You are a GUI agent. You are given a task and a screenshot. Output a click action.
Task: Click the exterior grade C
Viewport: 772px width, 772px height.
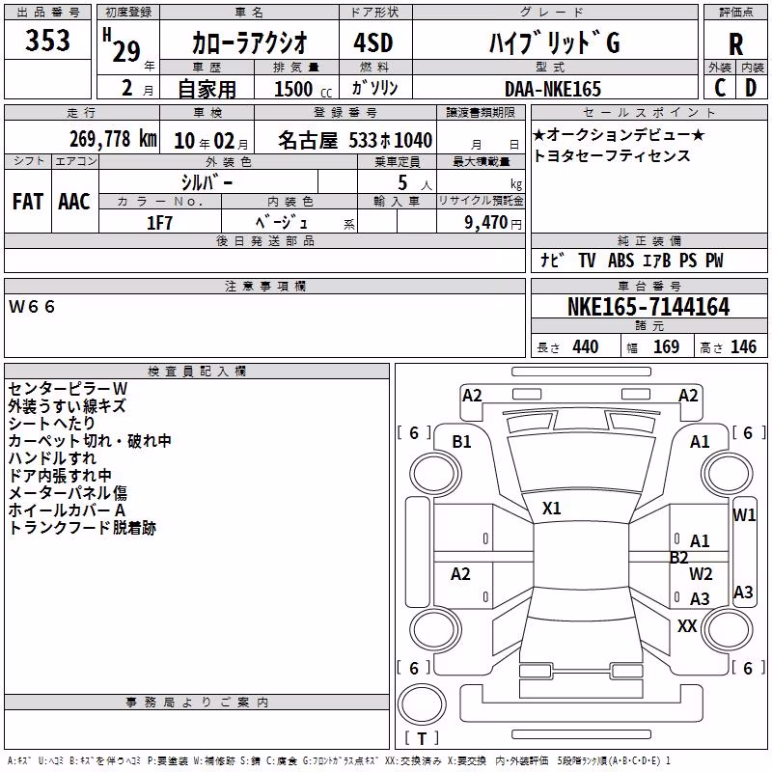(720, 88)
